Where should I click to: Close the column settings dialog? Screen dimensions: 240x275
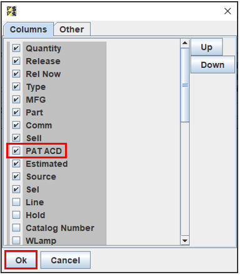coord(227,11)
